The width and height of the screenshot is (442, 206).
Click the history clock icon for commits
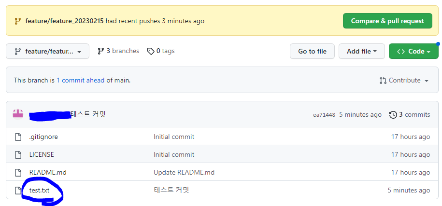(393, 115)
